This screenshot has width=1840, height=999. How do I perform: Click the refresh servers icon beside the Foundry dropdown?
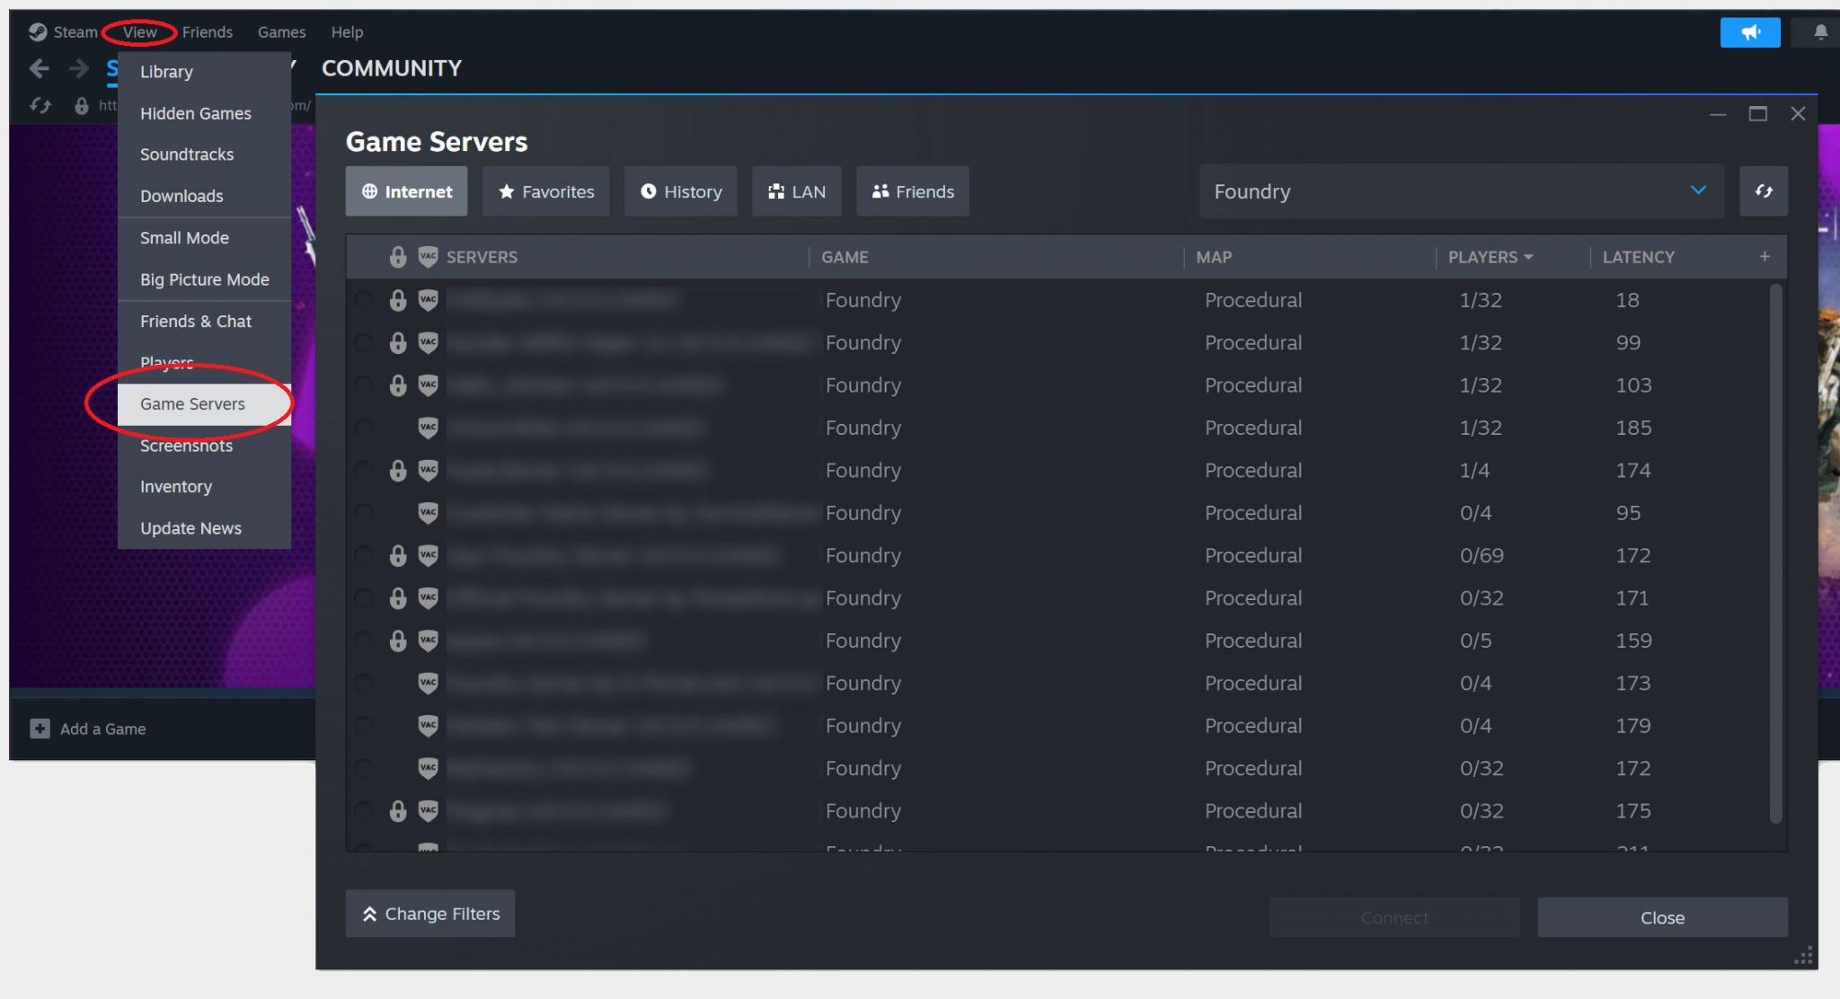(x=1764, y=191)
